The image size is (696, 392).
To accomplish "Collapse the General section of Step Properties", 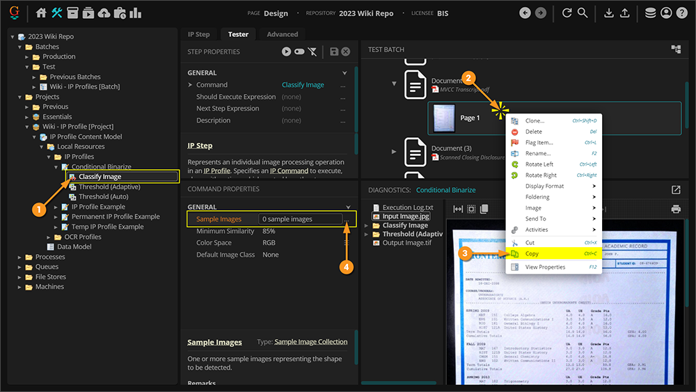I will 344,72.
